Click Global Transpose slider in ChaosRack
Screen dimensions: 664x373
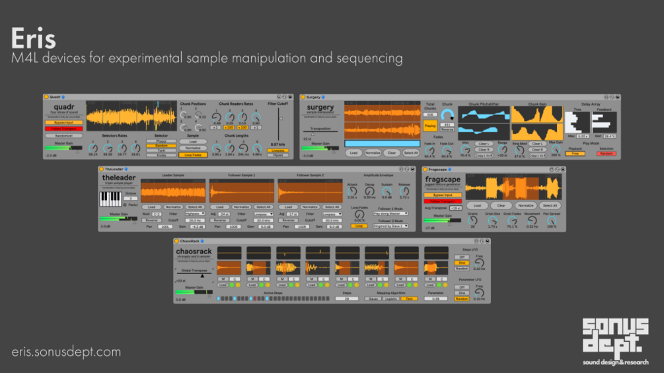pyautogui.click(x=194, y=275)
